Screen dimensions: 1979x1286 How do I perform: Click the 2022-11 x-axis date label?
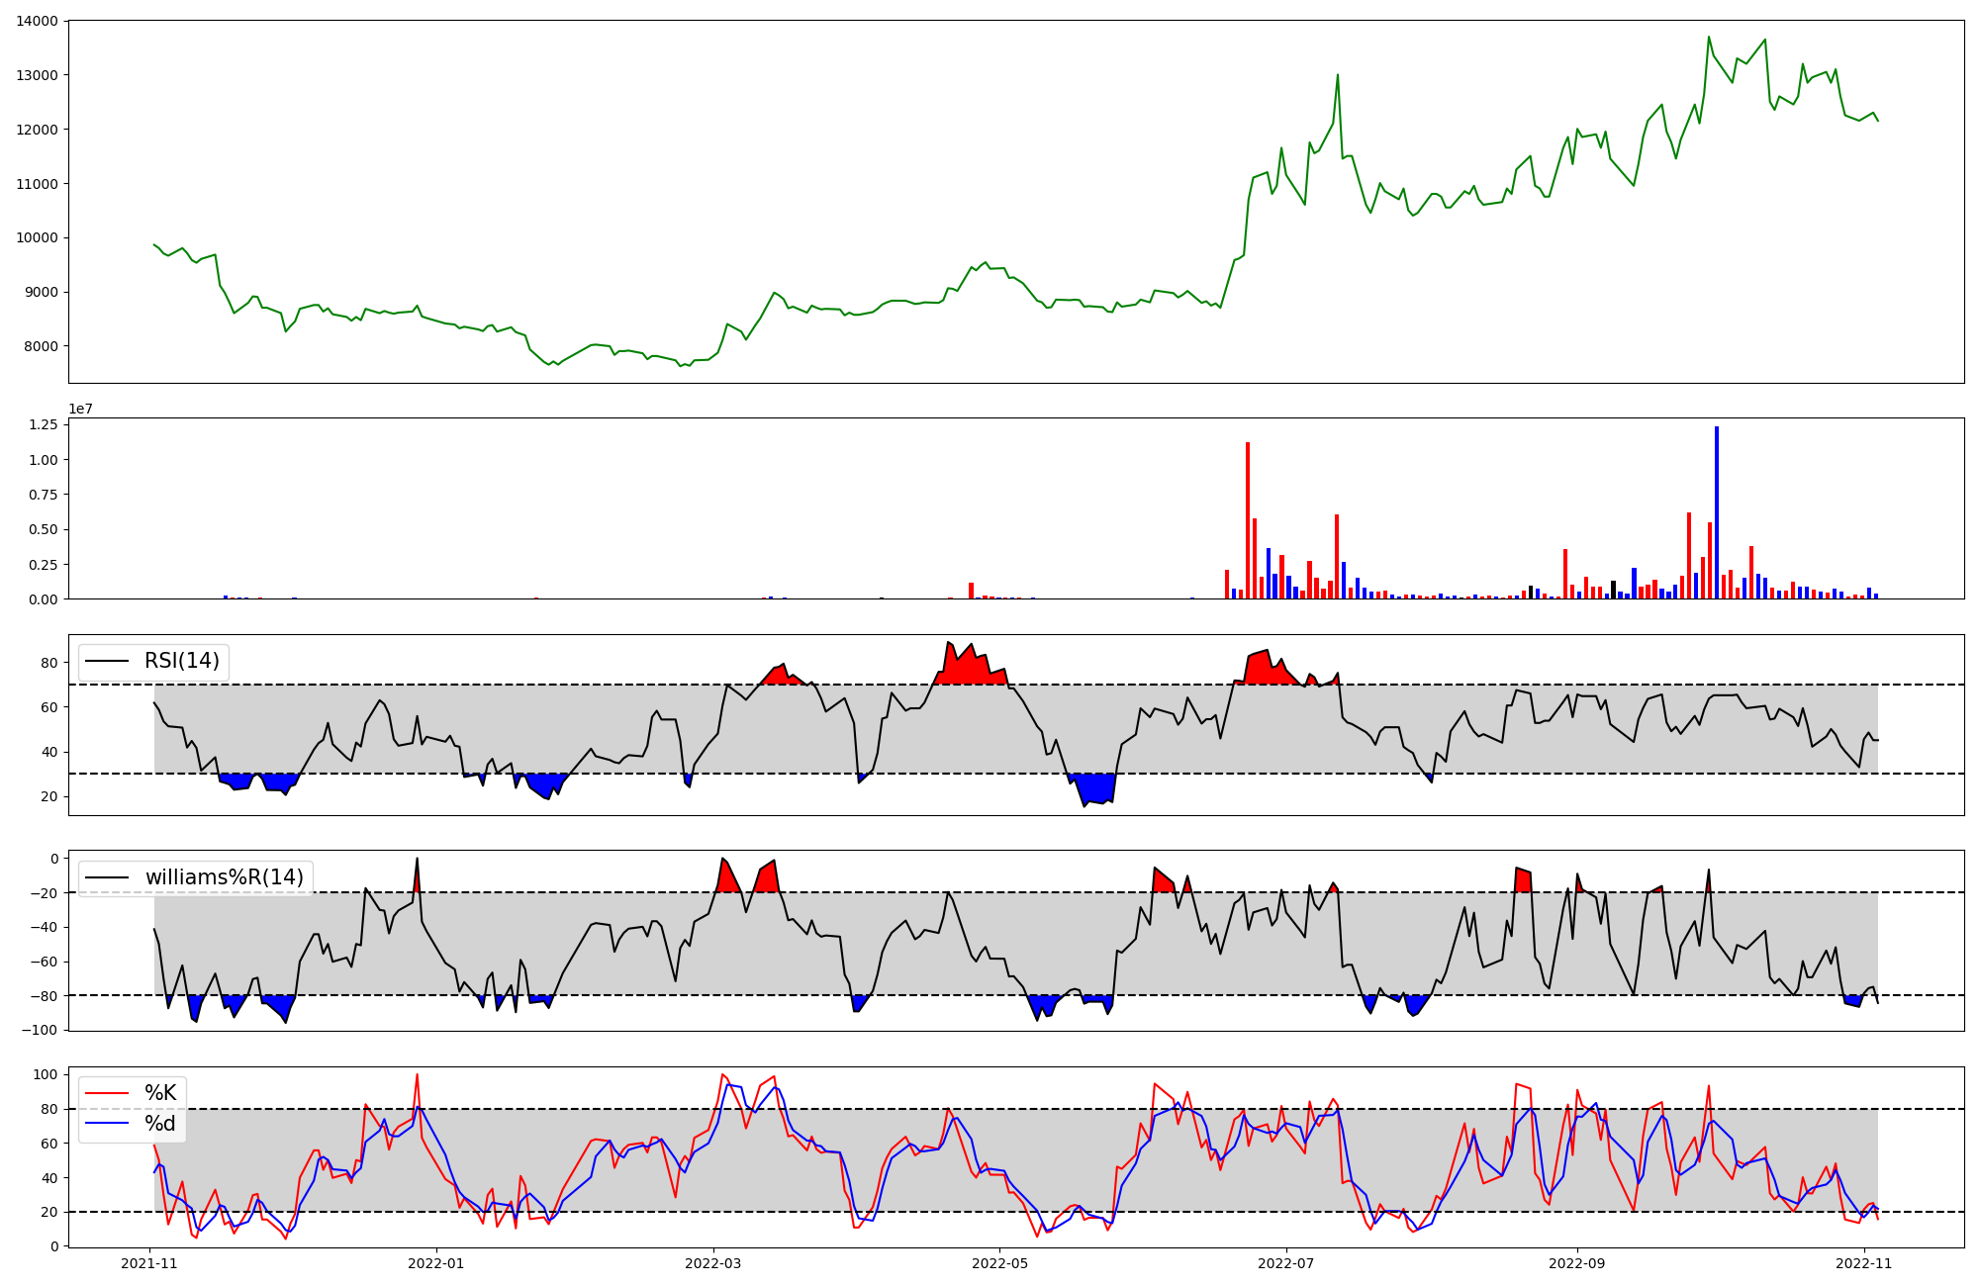[1863, 1263]
